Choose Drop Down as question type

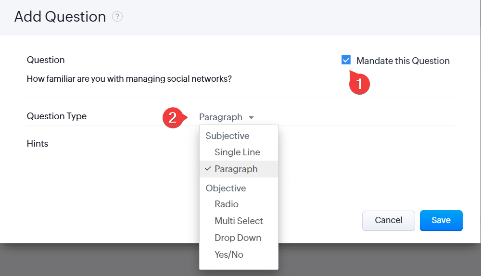click(238, 238)
